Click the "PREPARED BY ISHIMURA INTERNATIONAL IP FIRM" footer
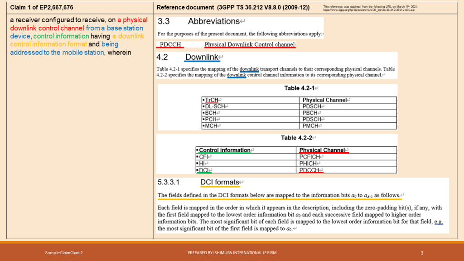The image size is (464, 261). [x=232, y=253]
